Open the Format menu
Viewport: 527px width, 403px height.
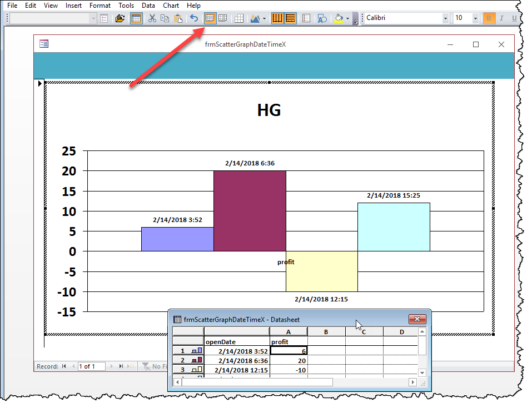(100, 6)
